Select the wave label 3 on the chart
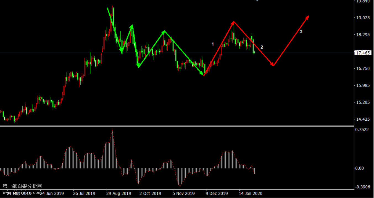Image resolution: width=374 pixels, height=198 pixels. pyautogui.click(x=301, y=32)
